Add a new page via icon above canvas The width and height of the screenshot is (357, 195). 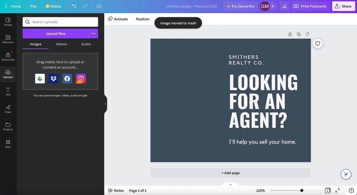(x=307, y=34)
